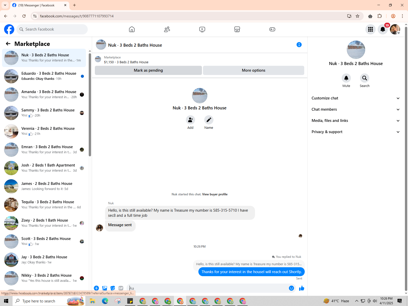Open the tab search dropdown arrow
Screen dimensions: 408x306
(x=5, y=5)
